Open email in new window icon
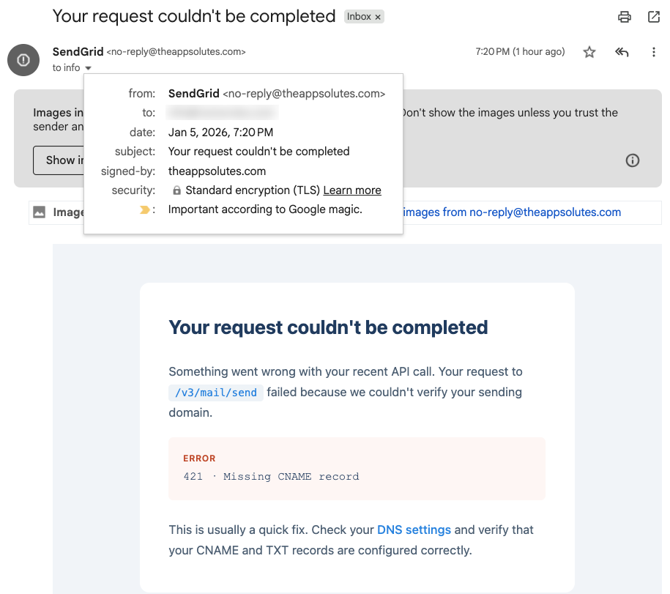 click(x=654, y=17)
